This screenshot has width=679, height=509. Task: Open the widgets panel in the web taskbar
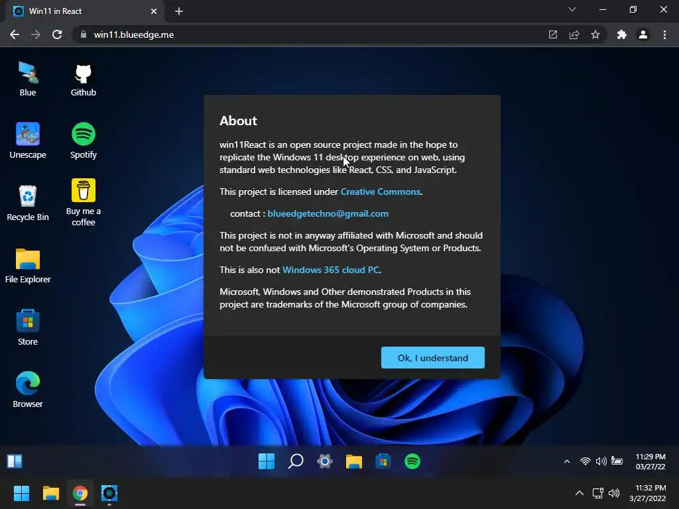pyautogui.click(x=15, y=461)
